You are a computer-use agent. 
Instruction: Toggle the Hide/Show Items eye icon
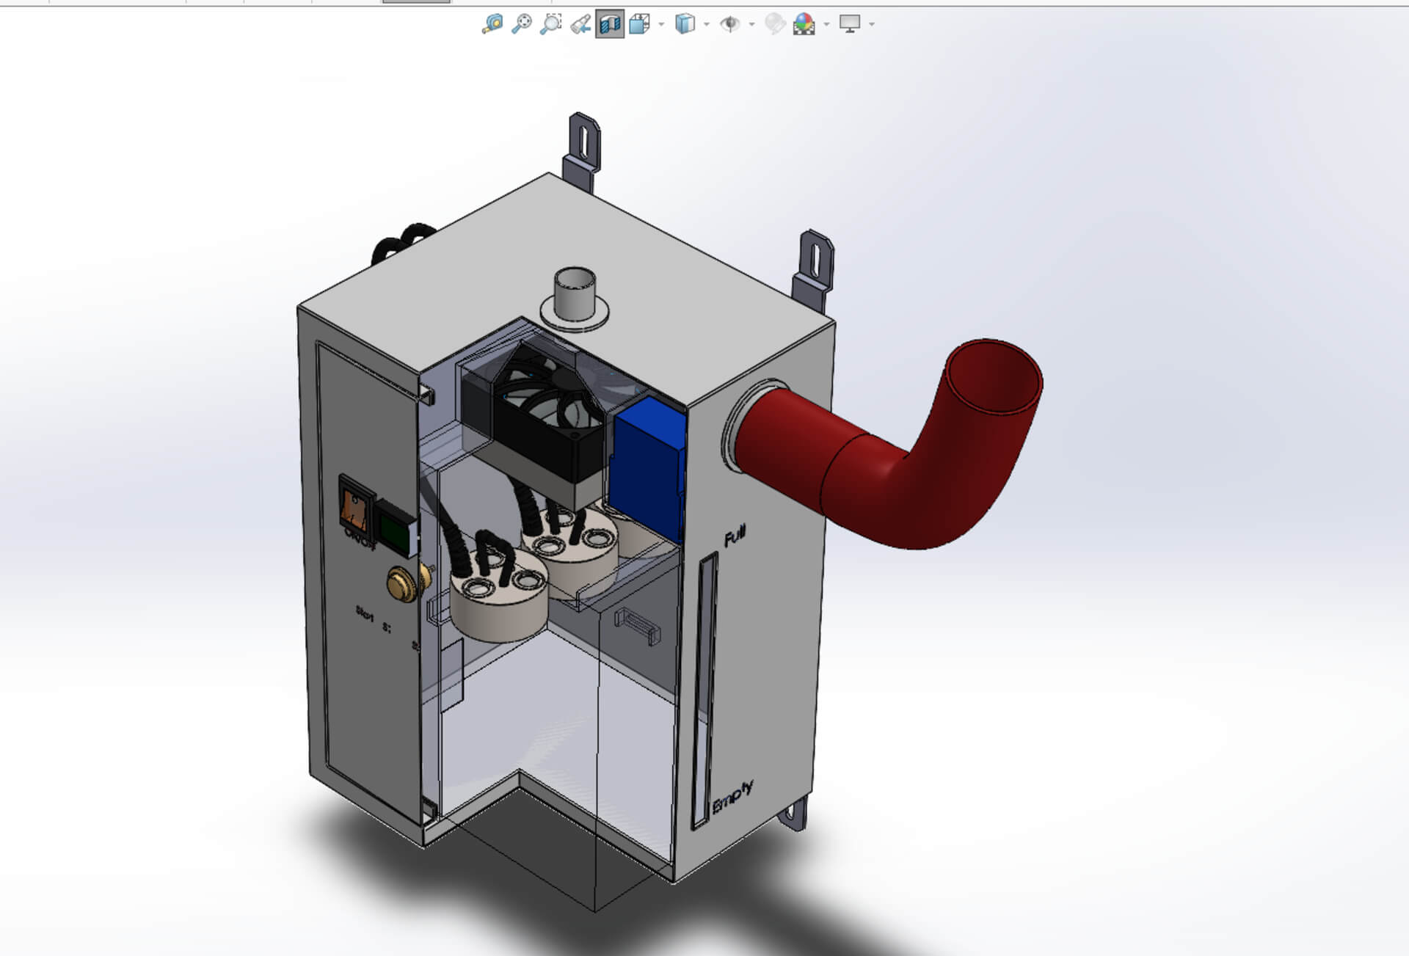click(729, 24)
